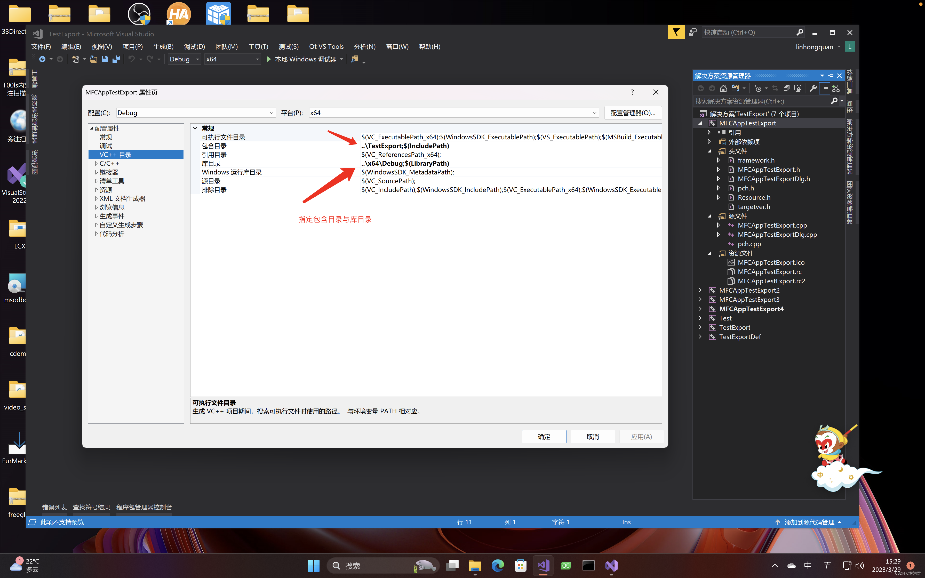Collapse the 头文件 folder in Solution Explorer
The width and height of the screenshot is (925, 578).
tap(709, 151)
